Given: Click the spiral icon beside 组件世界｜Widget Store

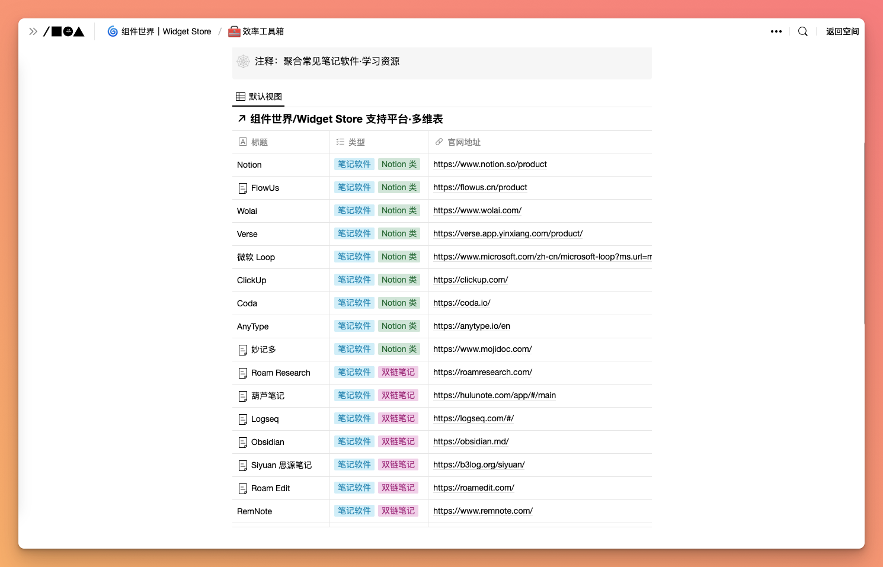Looking at the screenshot, I should (113, 31).
